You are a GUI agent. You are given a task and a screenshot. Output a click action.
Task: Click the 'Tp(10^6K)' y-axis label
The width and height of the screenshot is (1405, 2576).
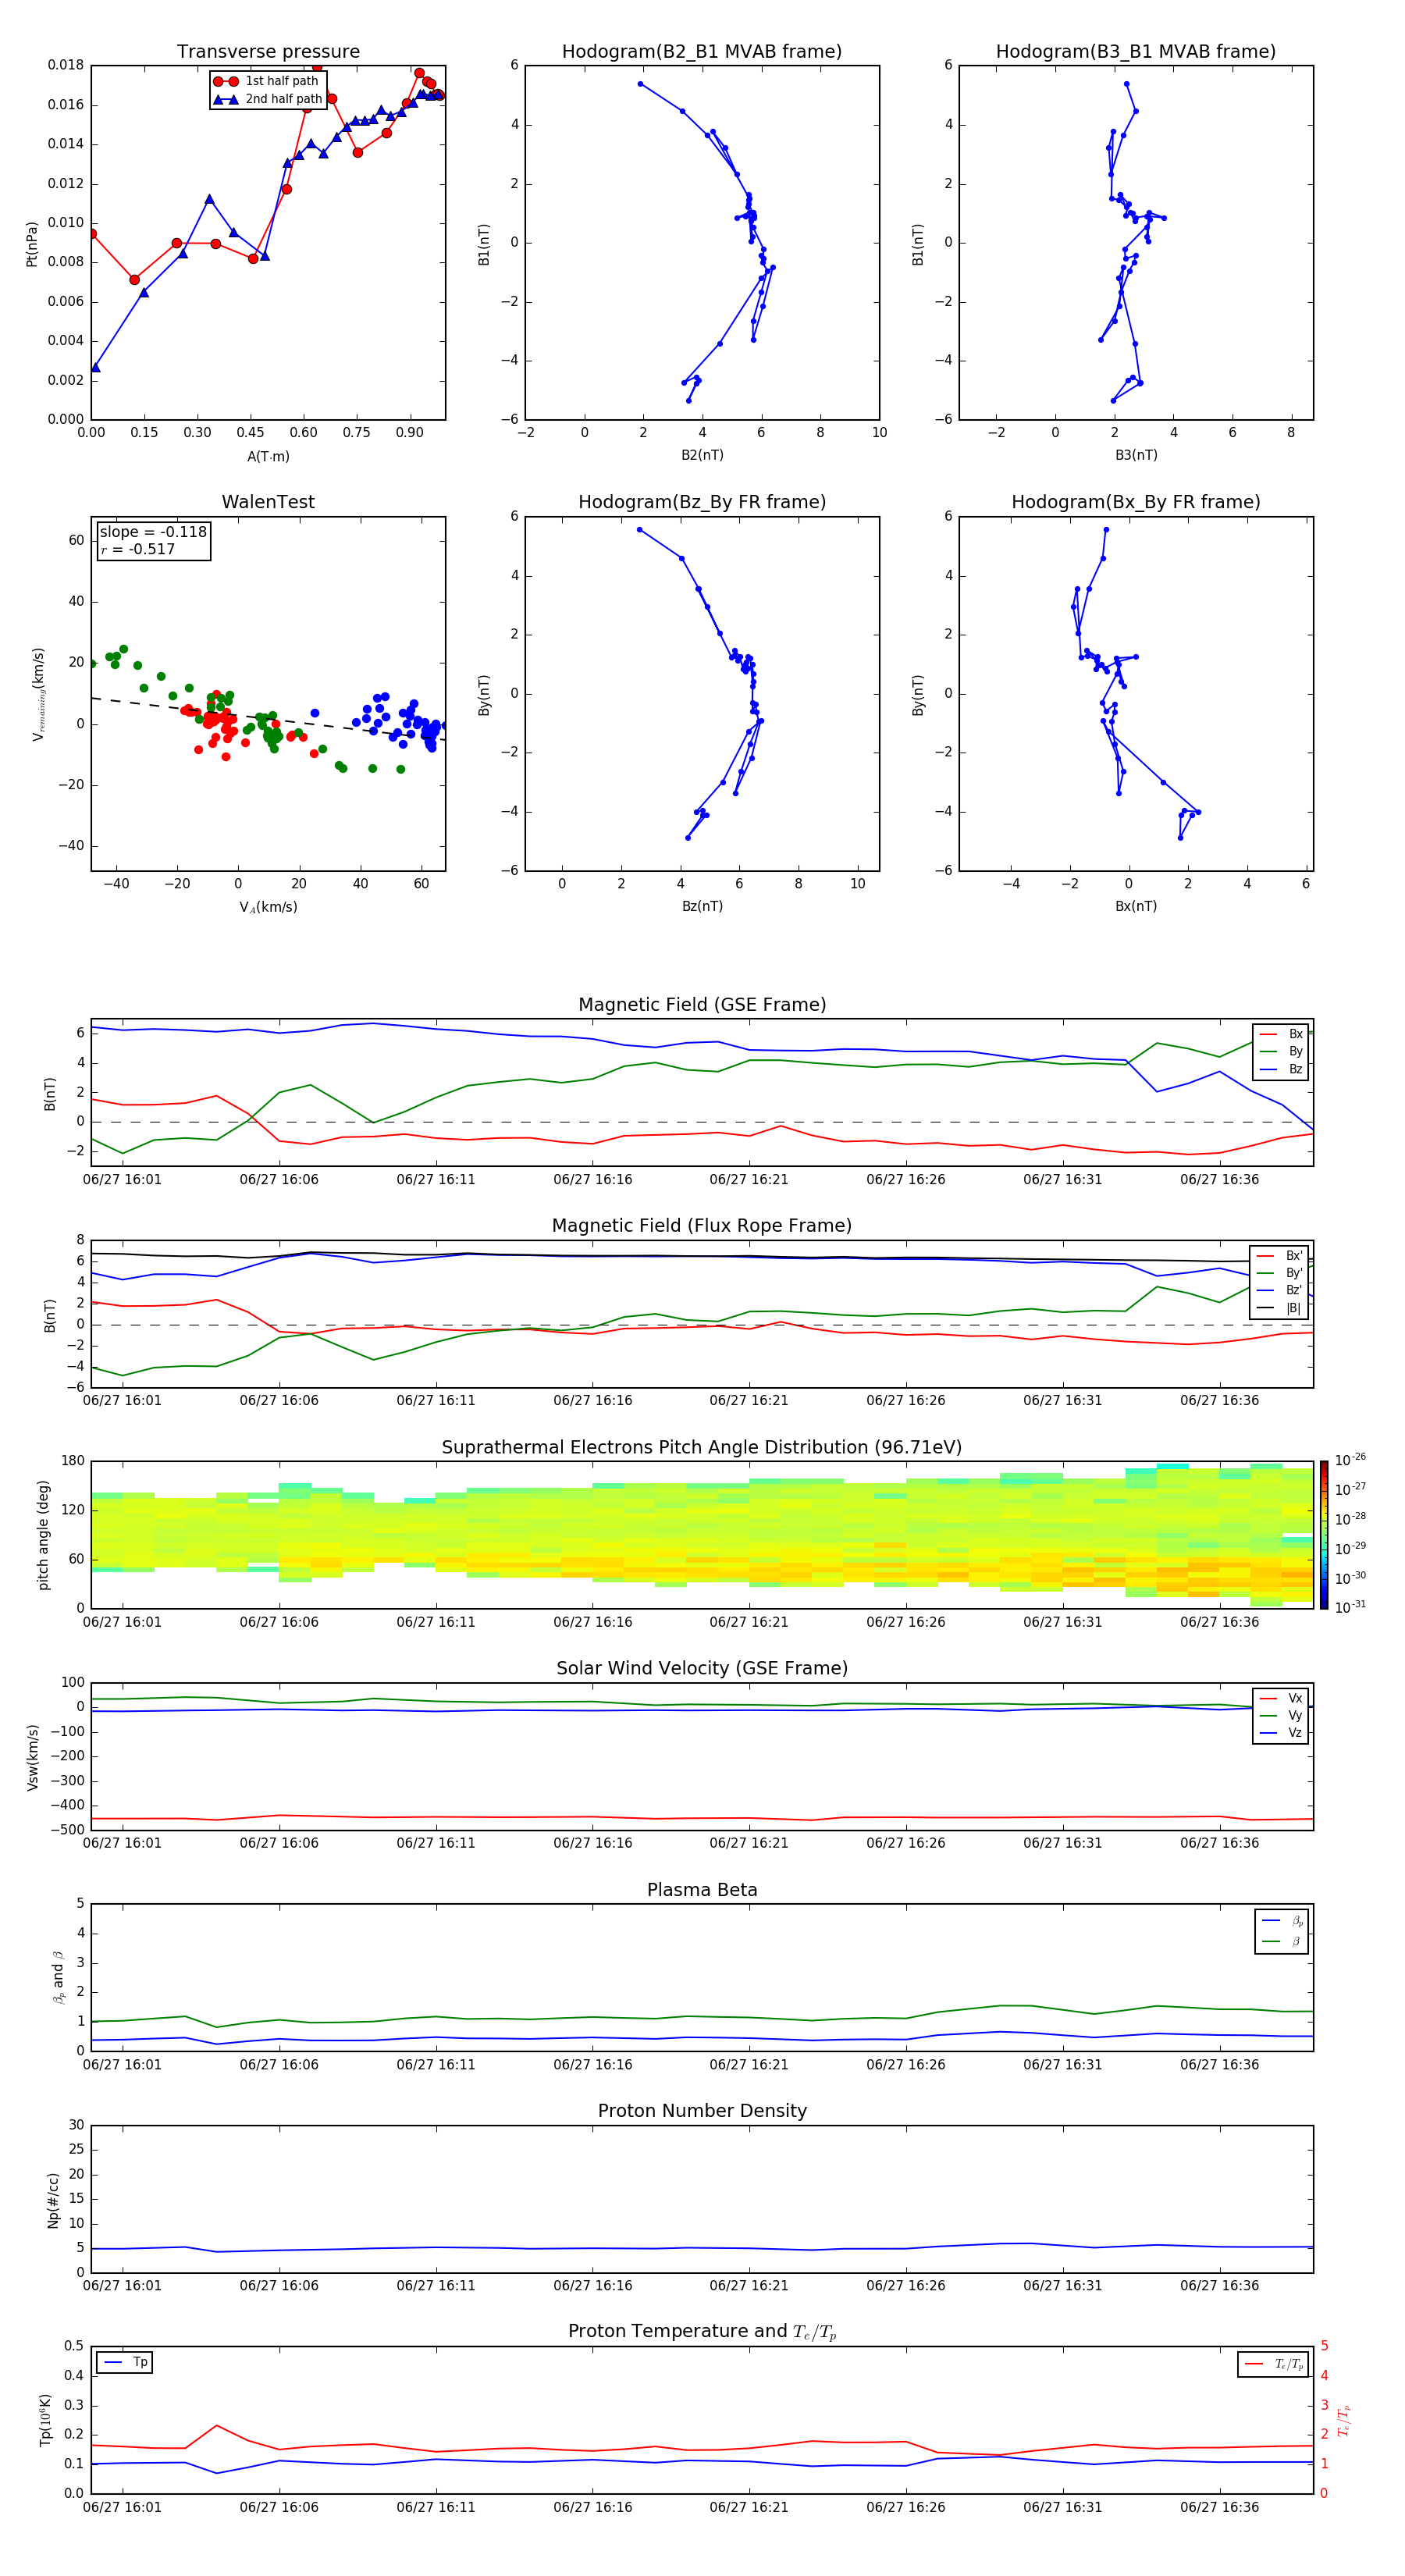(x=45, y=2420)
